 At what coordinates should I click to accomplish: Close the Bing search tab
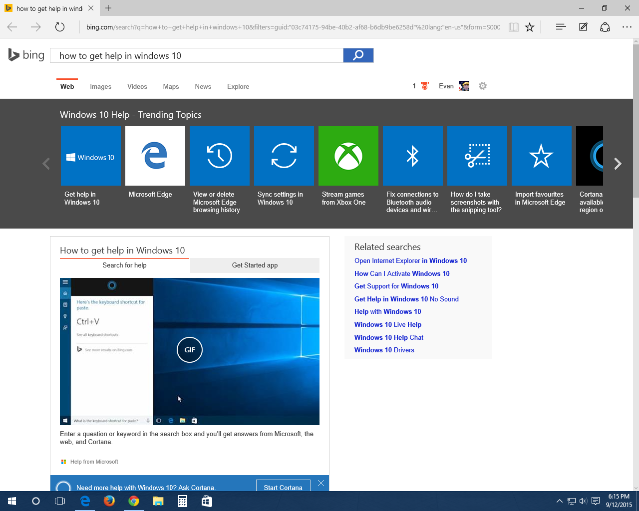(x=91, y=8)
